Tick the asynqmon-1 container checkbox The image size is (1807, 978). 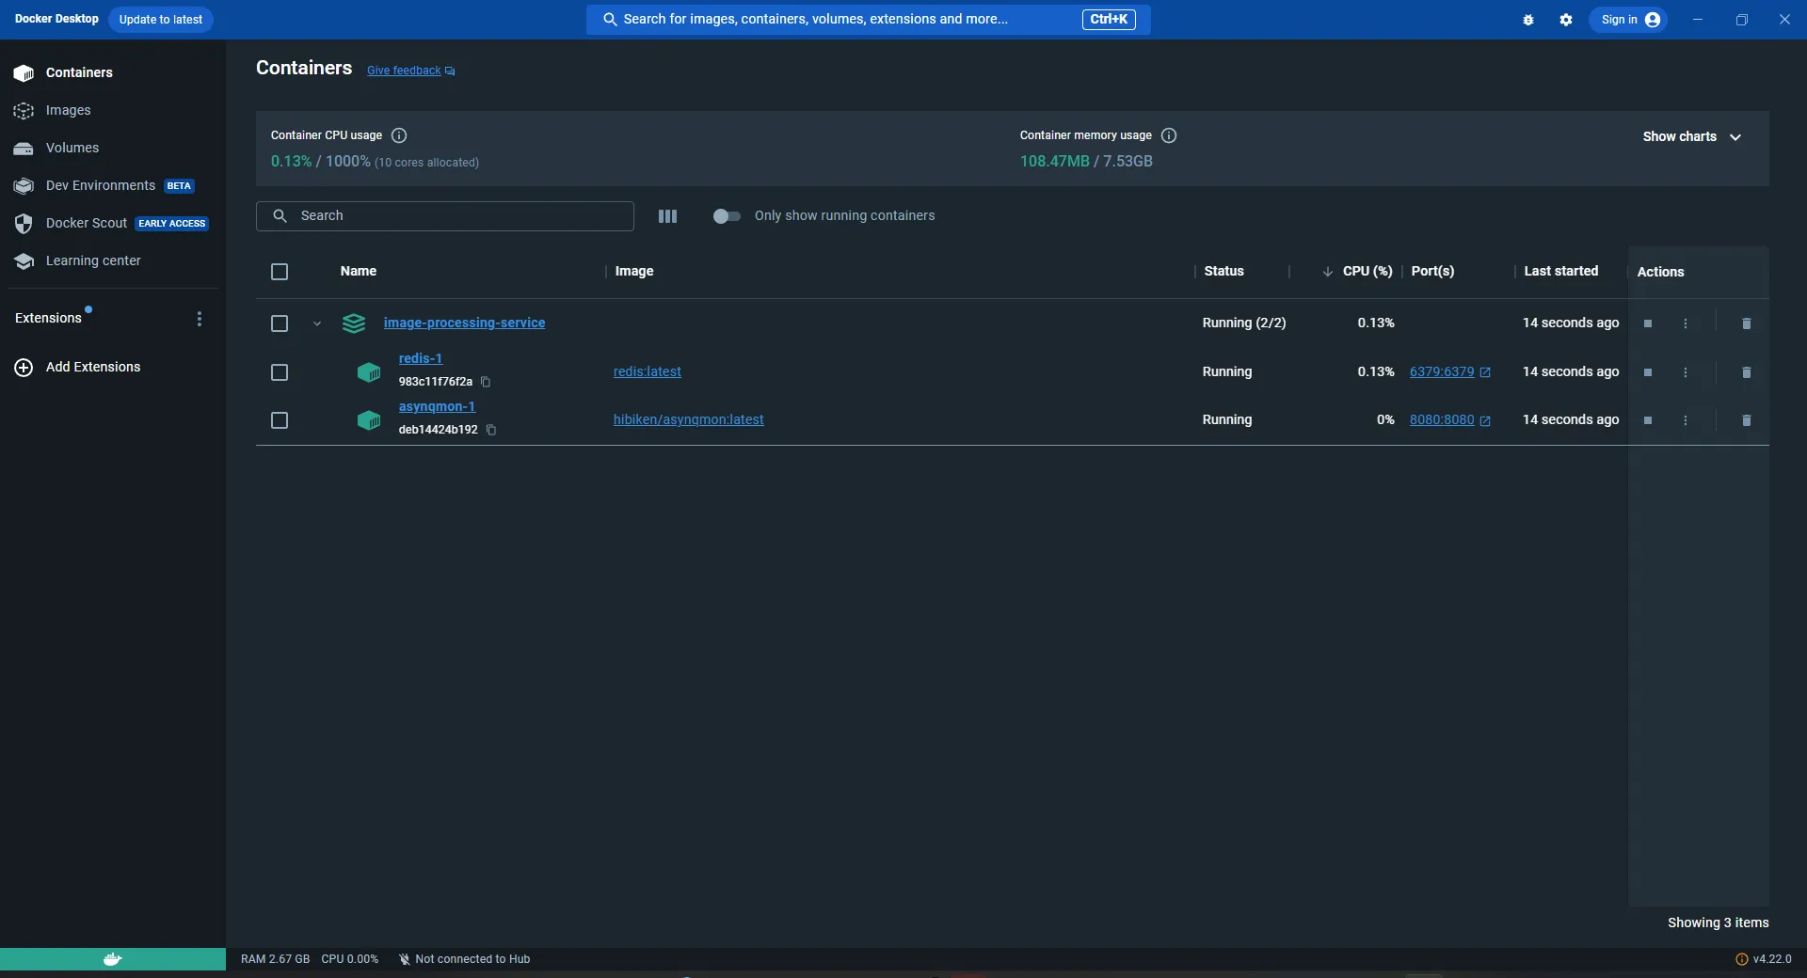(x=280, y=420)
